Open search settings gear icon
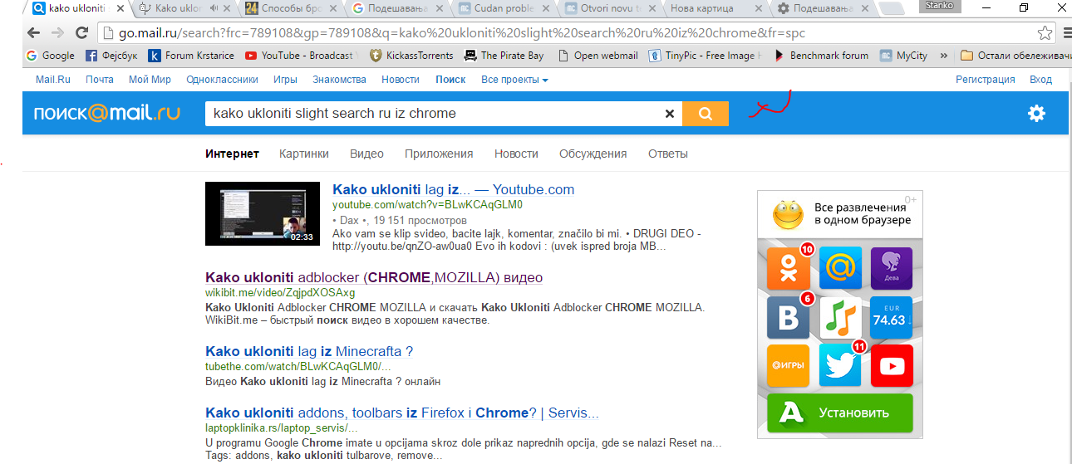This screenshot has width=1072, height=464. pyautogui.click(x=1036, y=114)
